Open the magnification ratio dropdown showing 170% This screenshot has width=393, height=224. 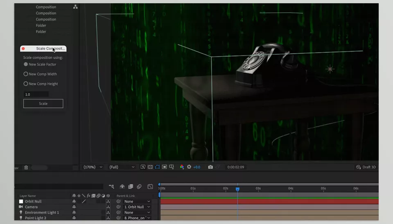93,167
